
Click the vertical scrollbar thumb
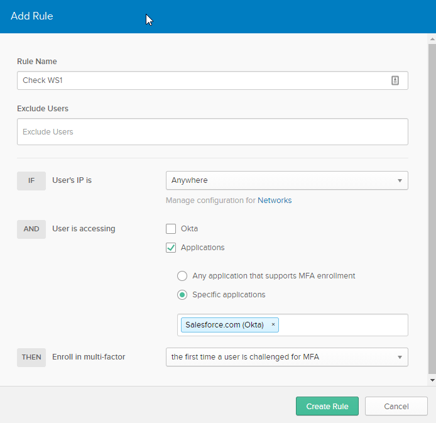click(x=432, y=207)
